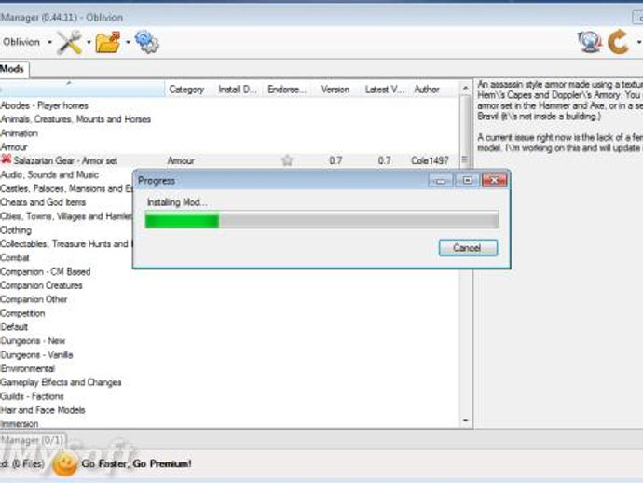Click the mod description text panel

559,117
